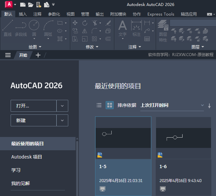Select the Fillet tool in the modify panel
The width and height of the screenshot is (216, 196).
point(94,31)
